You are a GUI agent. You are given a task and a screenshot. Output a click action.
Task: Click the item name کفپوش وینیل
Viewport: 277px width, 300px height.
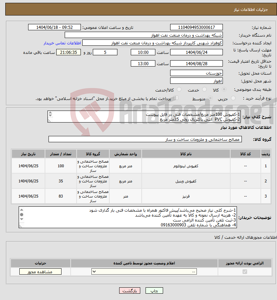(x=186, y=181)
